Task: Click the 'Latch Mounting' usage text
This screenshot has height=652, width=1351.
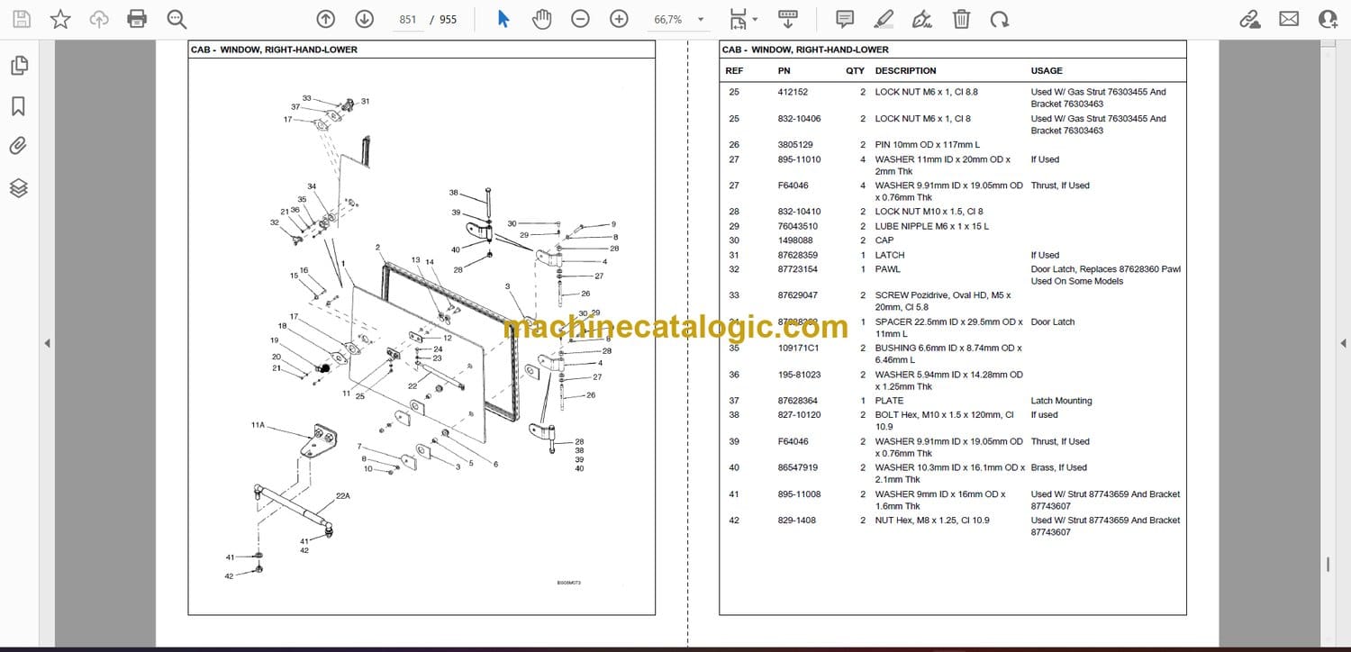Action: (x=1061, y=401)
